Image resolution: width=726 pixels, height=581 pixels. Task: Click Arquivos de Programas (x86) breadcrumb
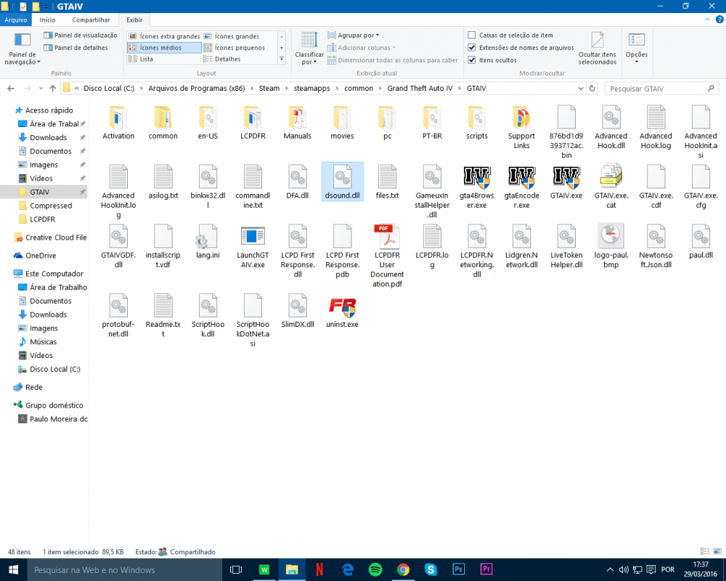(x=196, y=88)
